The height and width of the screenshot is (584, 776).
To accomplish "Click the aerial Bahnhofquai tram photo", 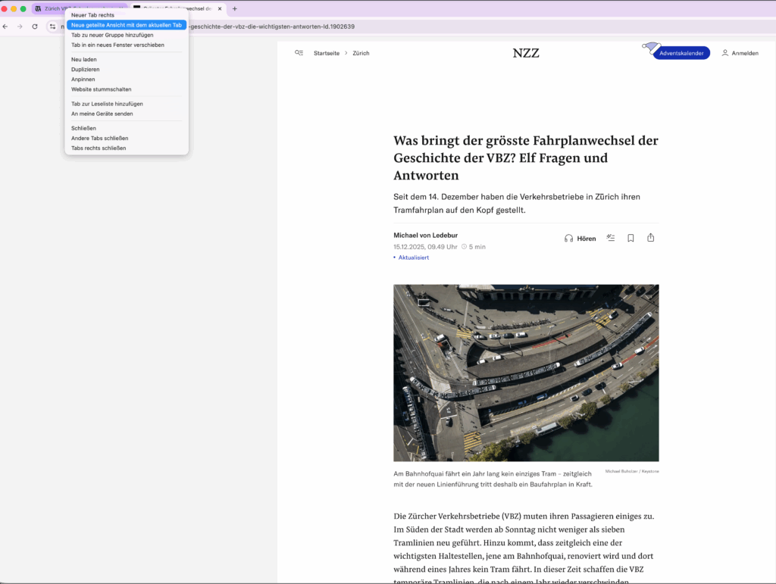I will (526, 373).
